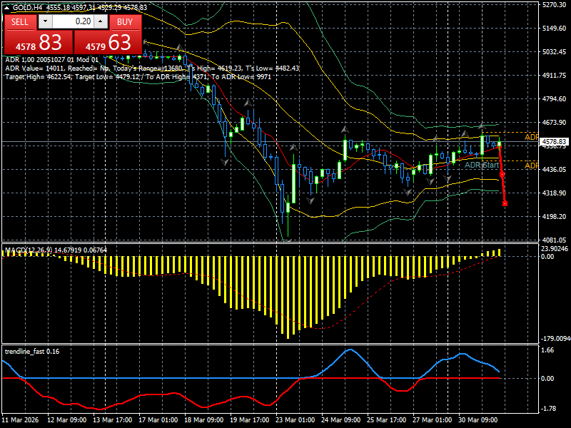The height and width of the screenshot is (428, 571).
Task: Decrease lot volume with down arrow
Action: [45, 21]
